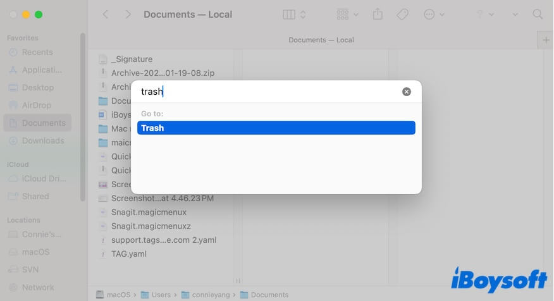
Task: Go back with the left chevron
Action: (x=106, y=14)
